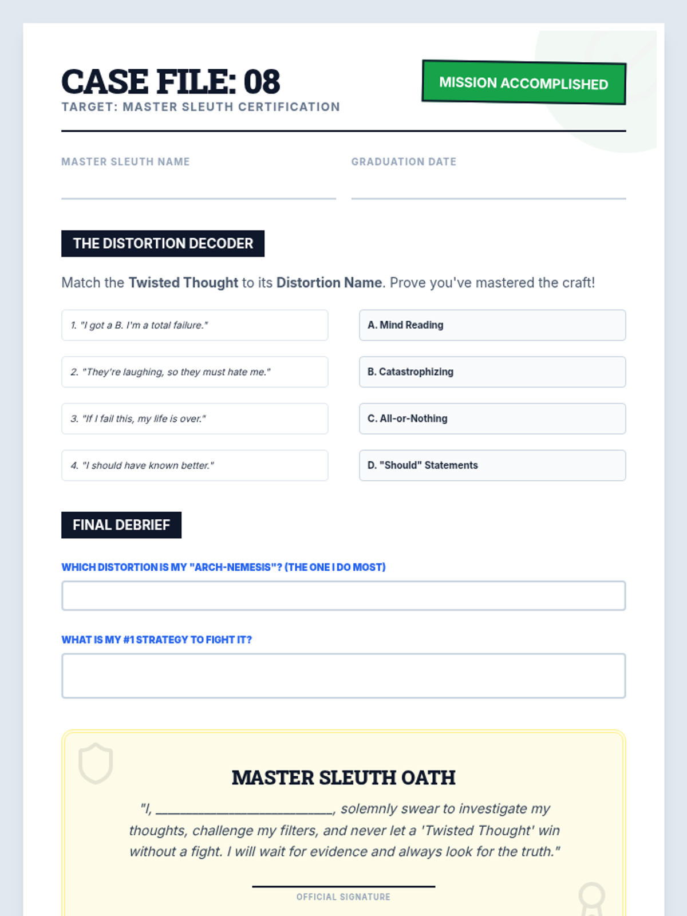This screenshot has width=687, height=916.
Task: Click The Distortion Decoder section header
Action: (x=163, y=243)
